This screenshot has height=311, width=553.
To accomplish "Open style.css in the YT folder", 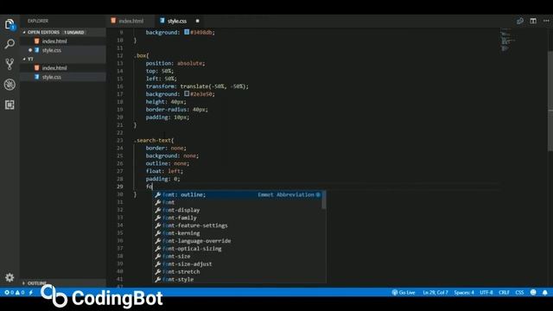I will pyautogui.click(x=52, y=77).
